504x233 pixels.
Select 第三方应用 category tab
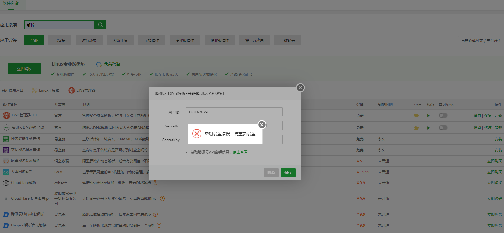[255, 40]
